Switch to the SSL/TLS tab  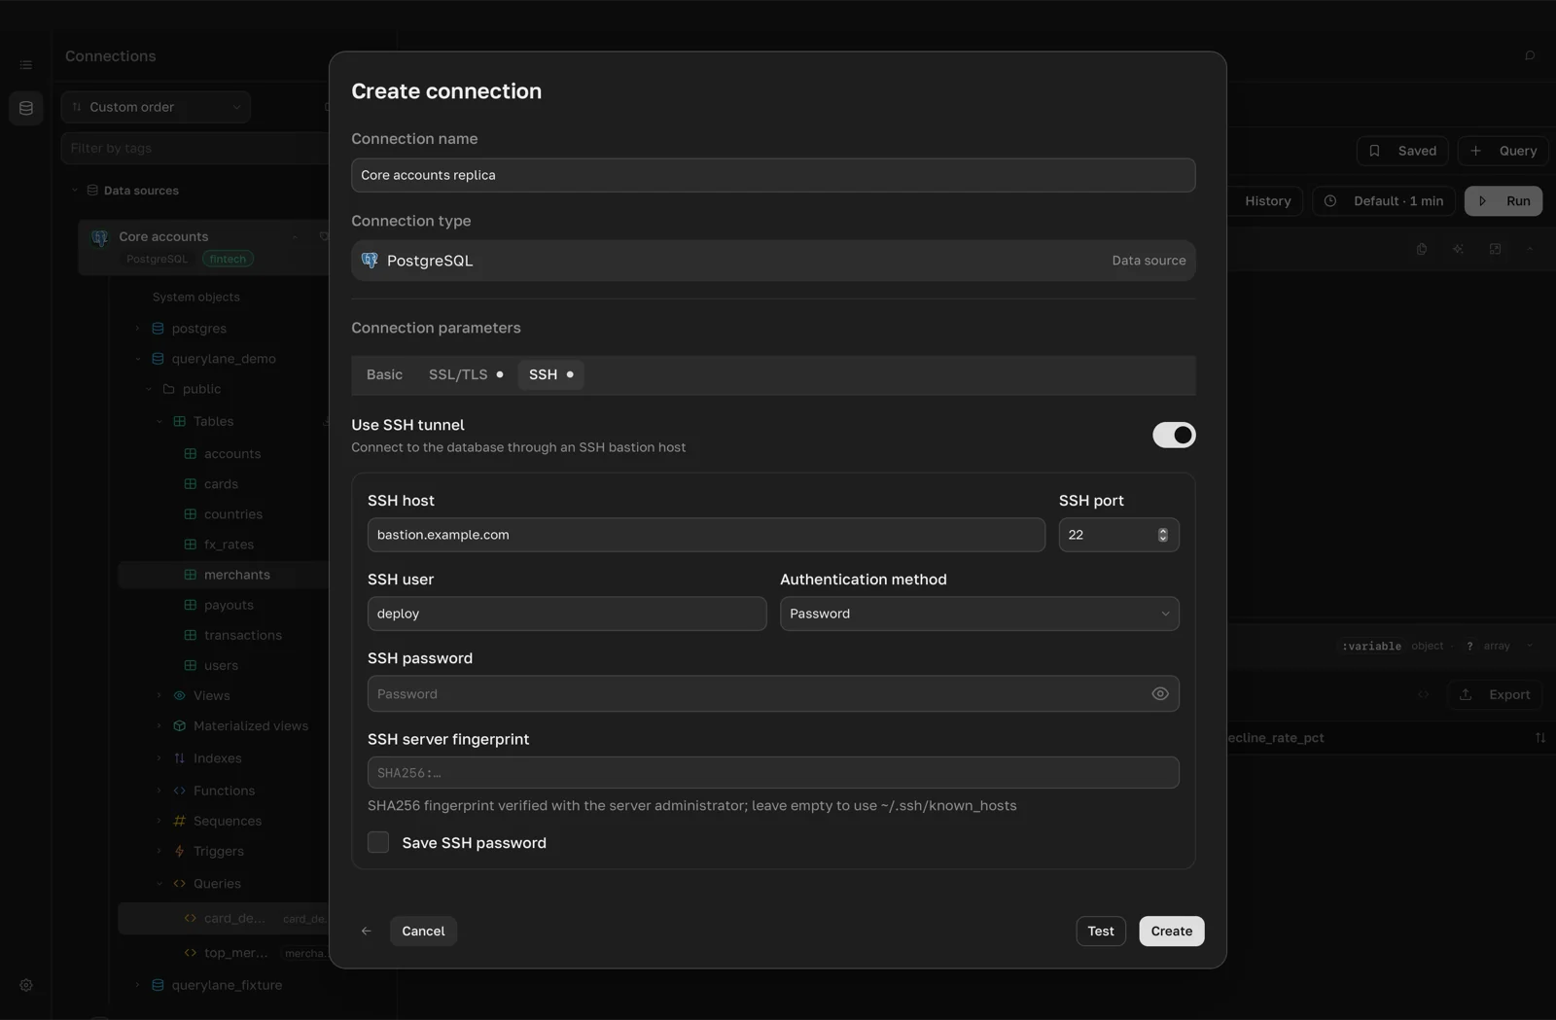pyautogui.click(x=466, y=374)
